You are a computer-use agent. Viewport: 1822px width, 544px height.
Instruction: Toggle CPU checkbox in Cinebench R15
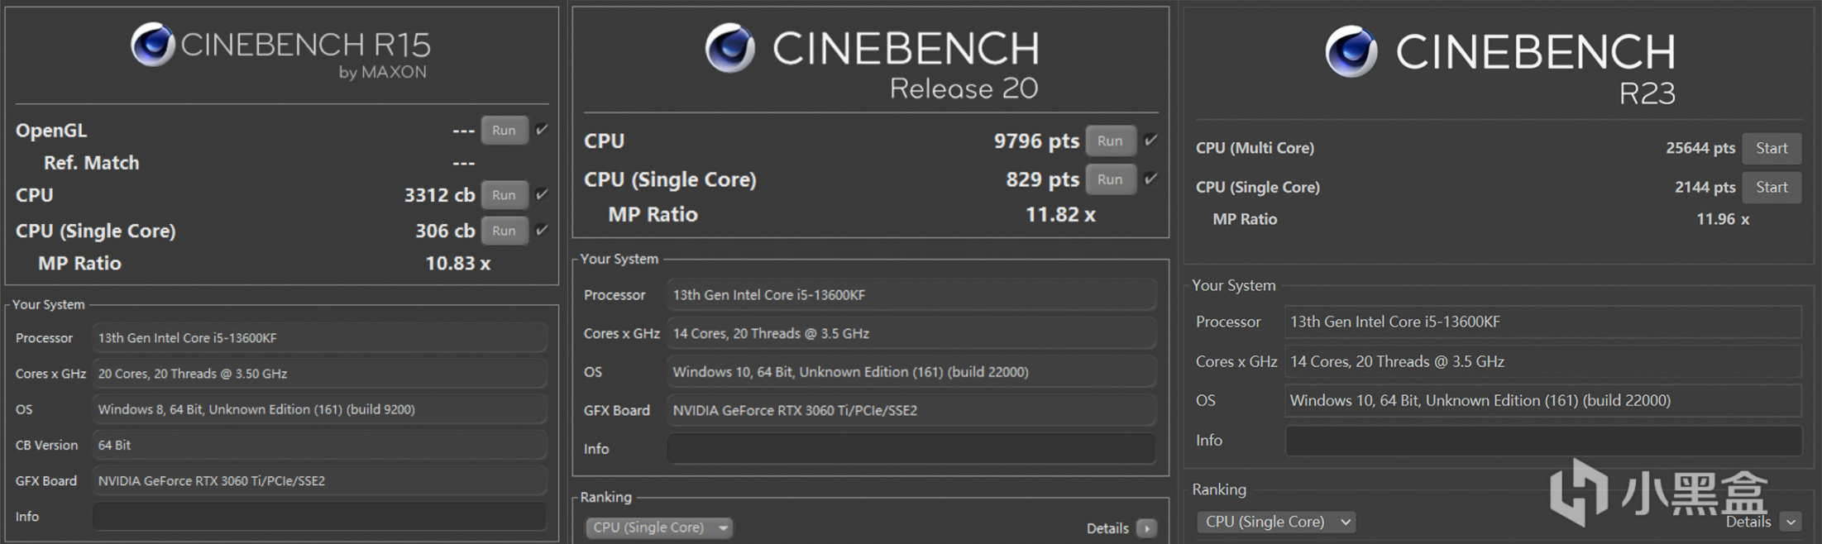point(542,194)
